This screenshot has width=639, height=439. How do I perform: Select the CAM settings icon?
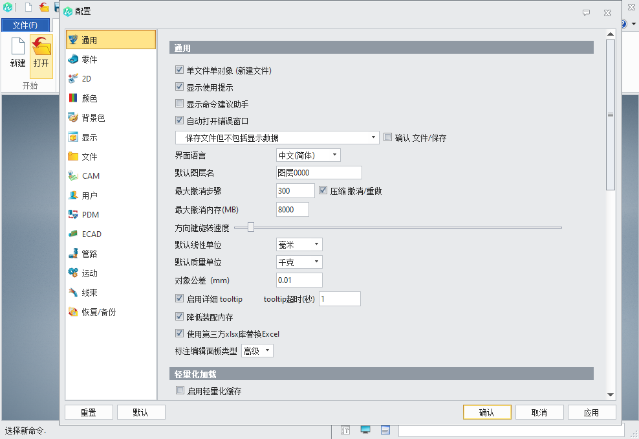[x=73, y=176]
